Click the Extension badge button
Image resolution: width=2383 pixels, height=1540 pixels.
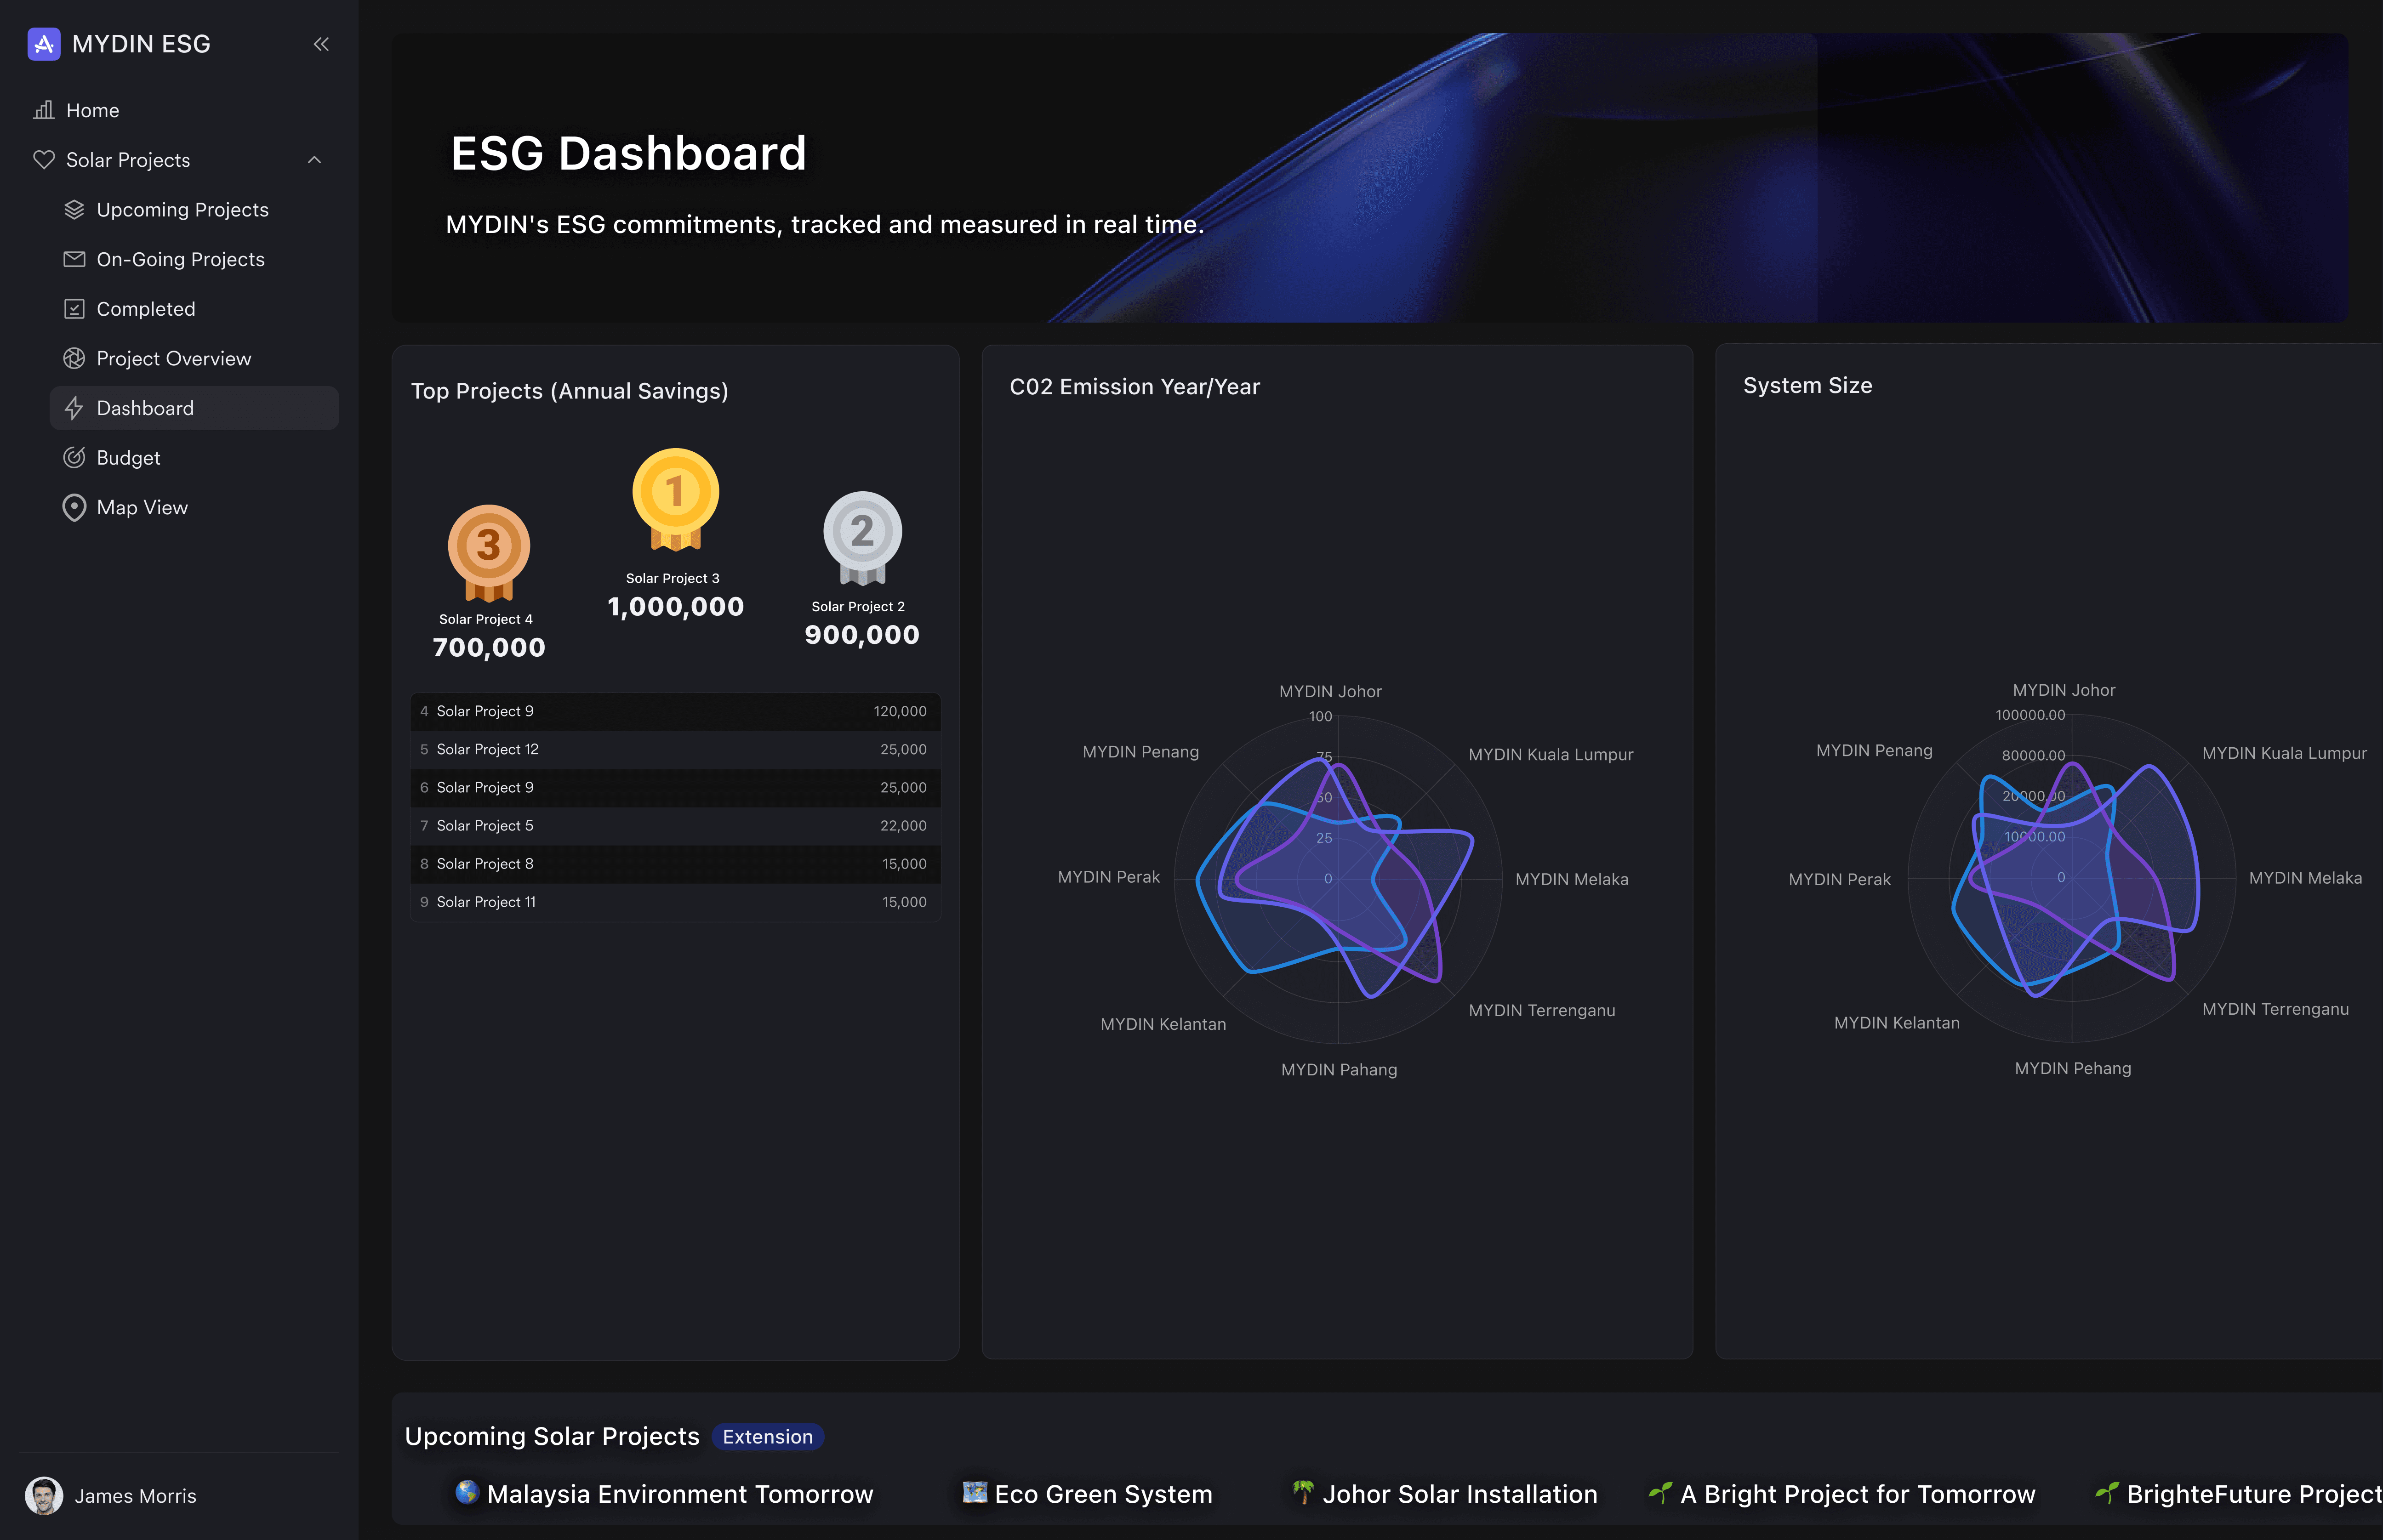pyautogui.click(x=767, y=1436)
